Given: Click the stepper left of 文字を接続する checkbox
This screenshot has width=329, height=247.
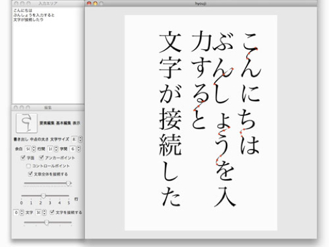Looking at the screenshot, I should [44, 212].
